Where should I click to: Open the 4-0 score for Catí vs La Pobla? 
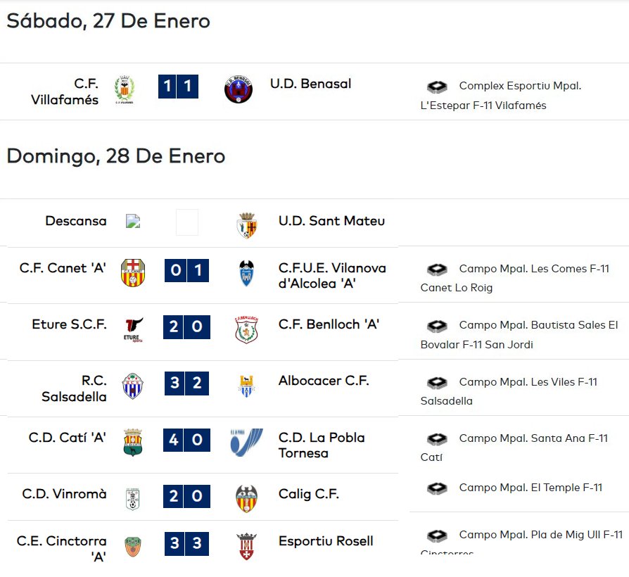coord(186,440)
